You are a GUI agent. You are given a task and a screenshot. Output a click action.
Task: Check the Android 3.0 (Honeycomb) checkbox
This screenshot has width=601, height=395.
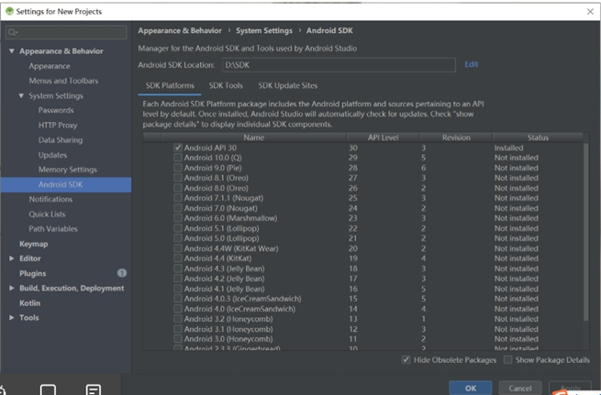178,339
